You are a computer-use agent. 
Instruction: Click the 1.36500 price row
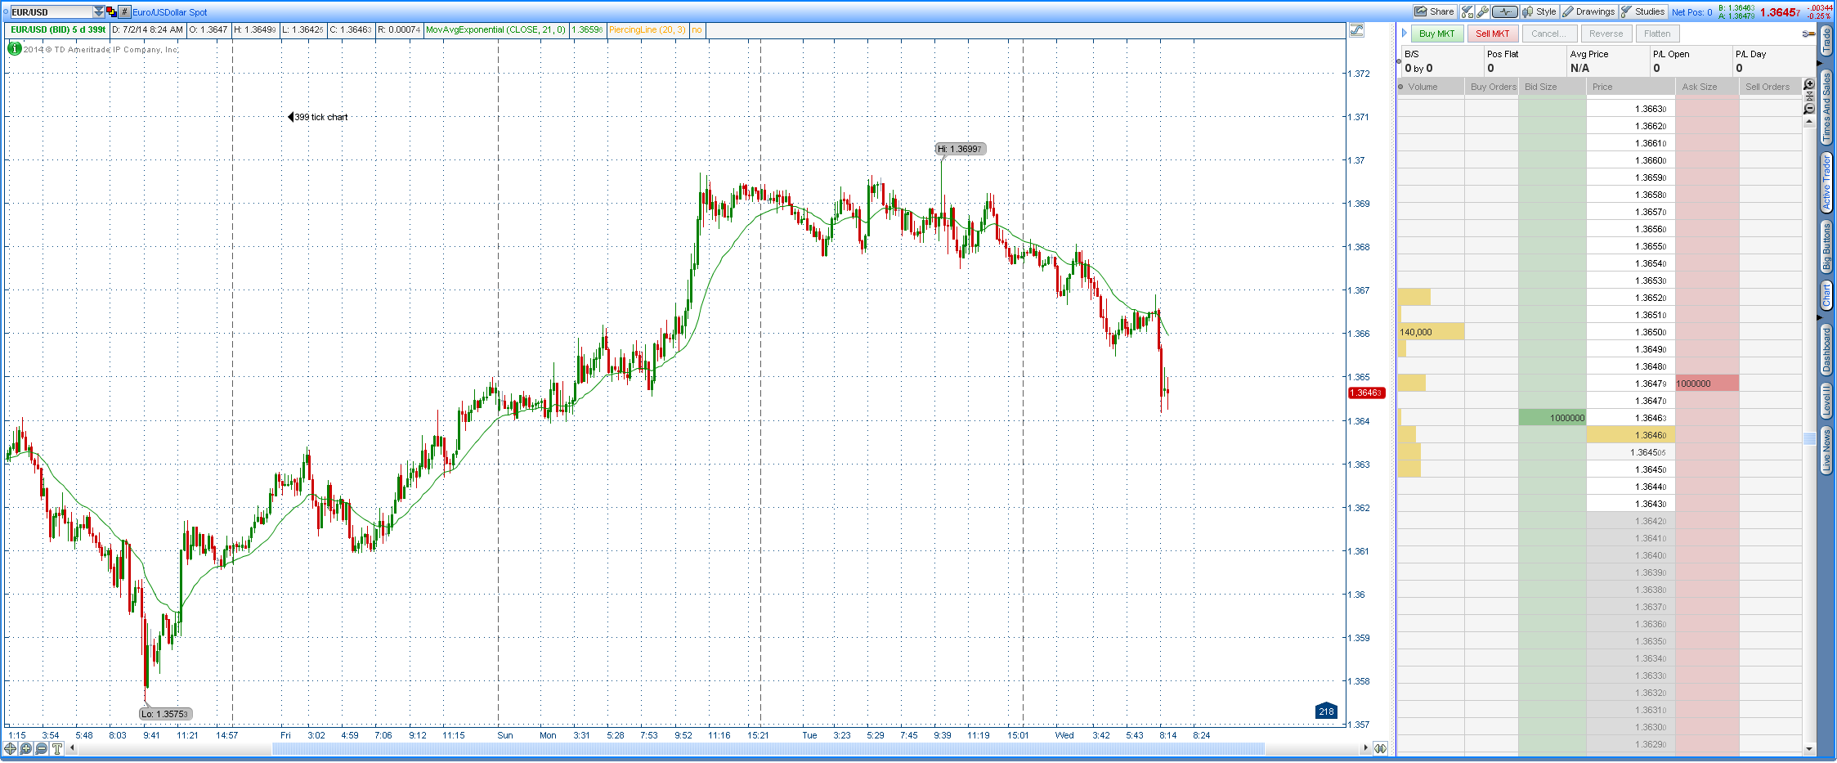1630,332
